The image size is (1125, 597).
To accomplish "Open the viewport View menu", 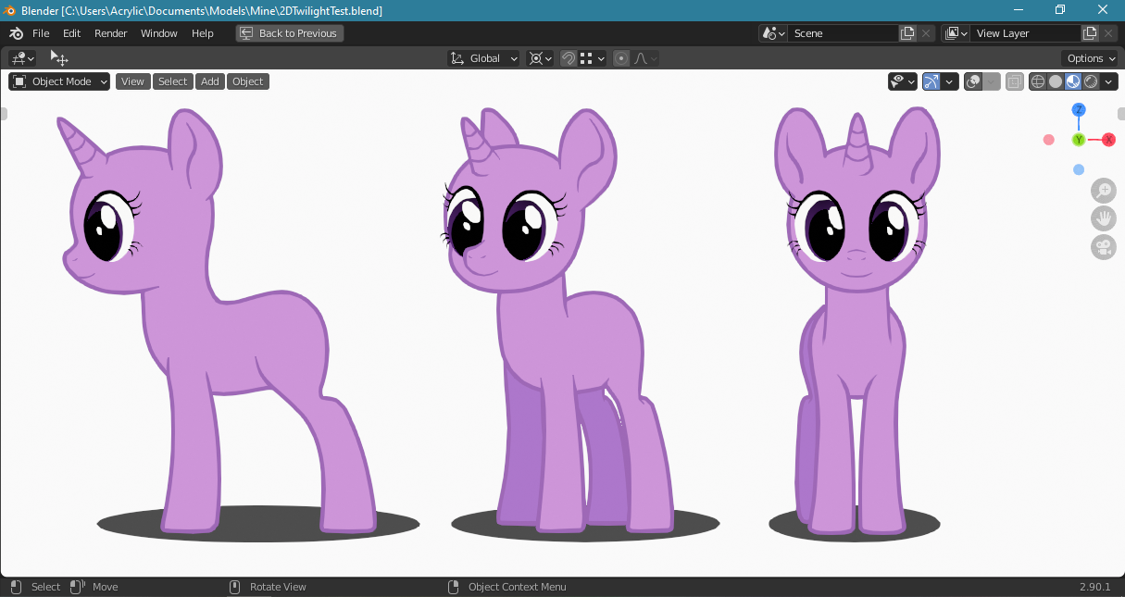I will pyautogui.click(x=132, y=81).
